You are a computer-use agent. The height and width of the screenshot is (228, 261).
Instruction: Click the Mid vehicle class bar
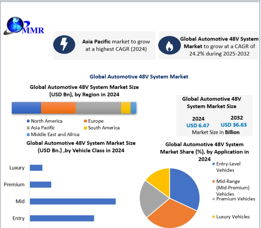tap(72, 201)
